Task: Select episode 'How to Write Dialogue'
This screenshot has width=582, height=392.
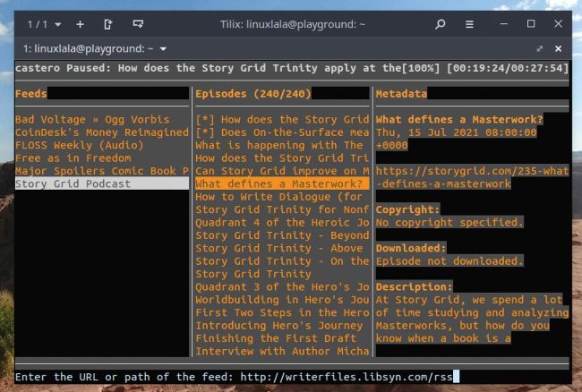Action: click(281, 197)
